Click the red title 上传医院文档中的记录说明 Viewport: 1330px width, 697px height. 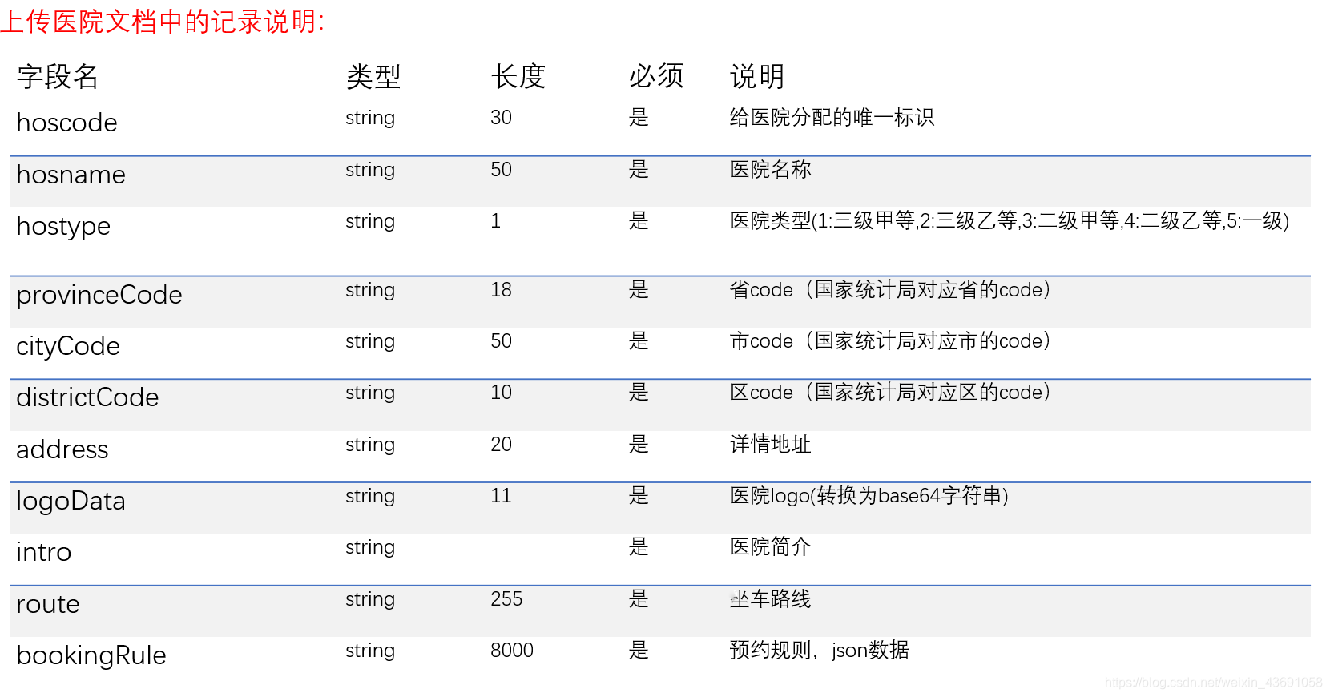[x=163, y=22]
